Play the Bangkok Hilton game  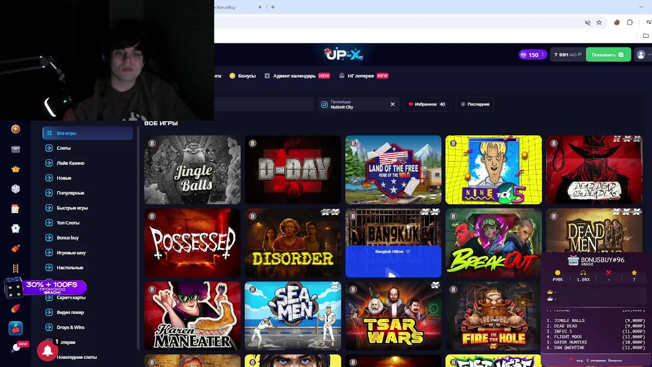pyautogui.click(x=391, y=274)
